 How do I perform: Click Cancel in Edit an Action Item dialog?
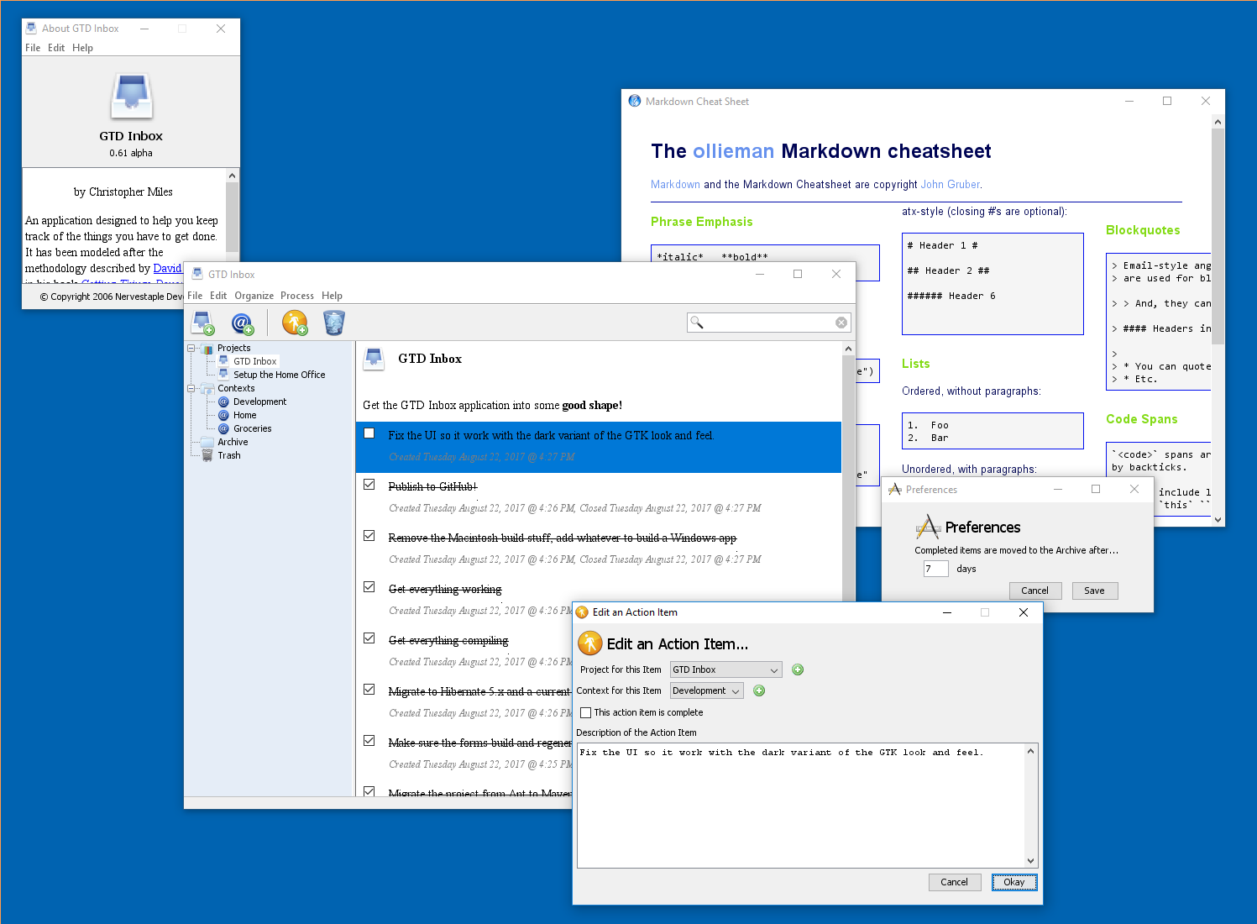(x=954, y=882)
